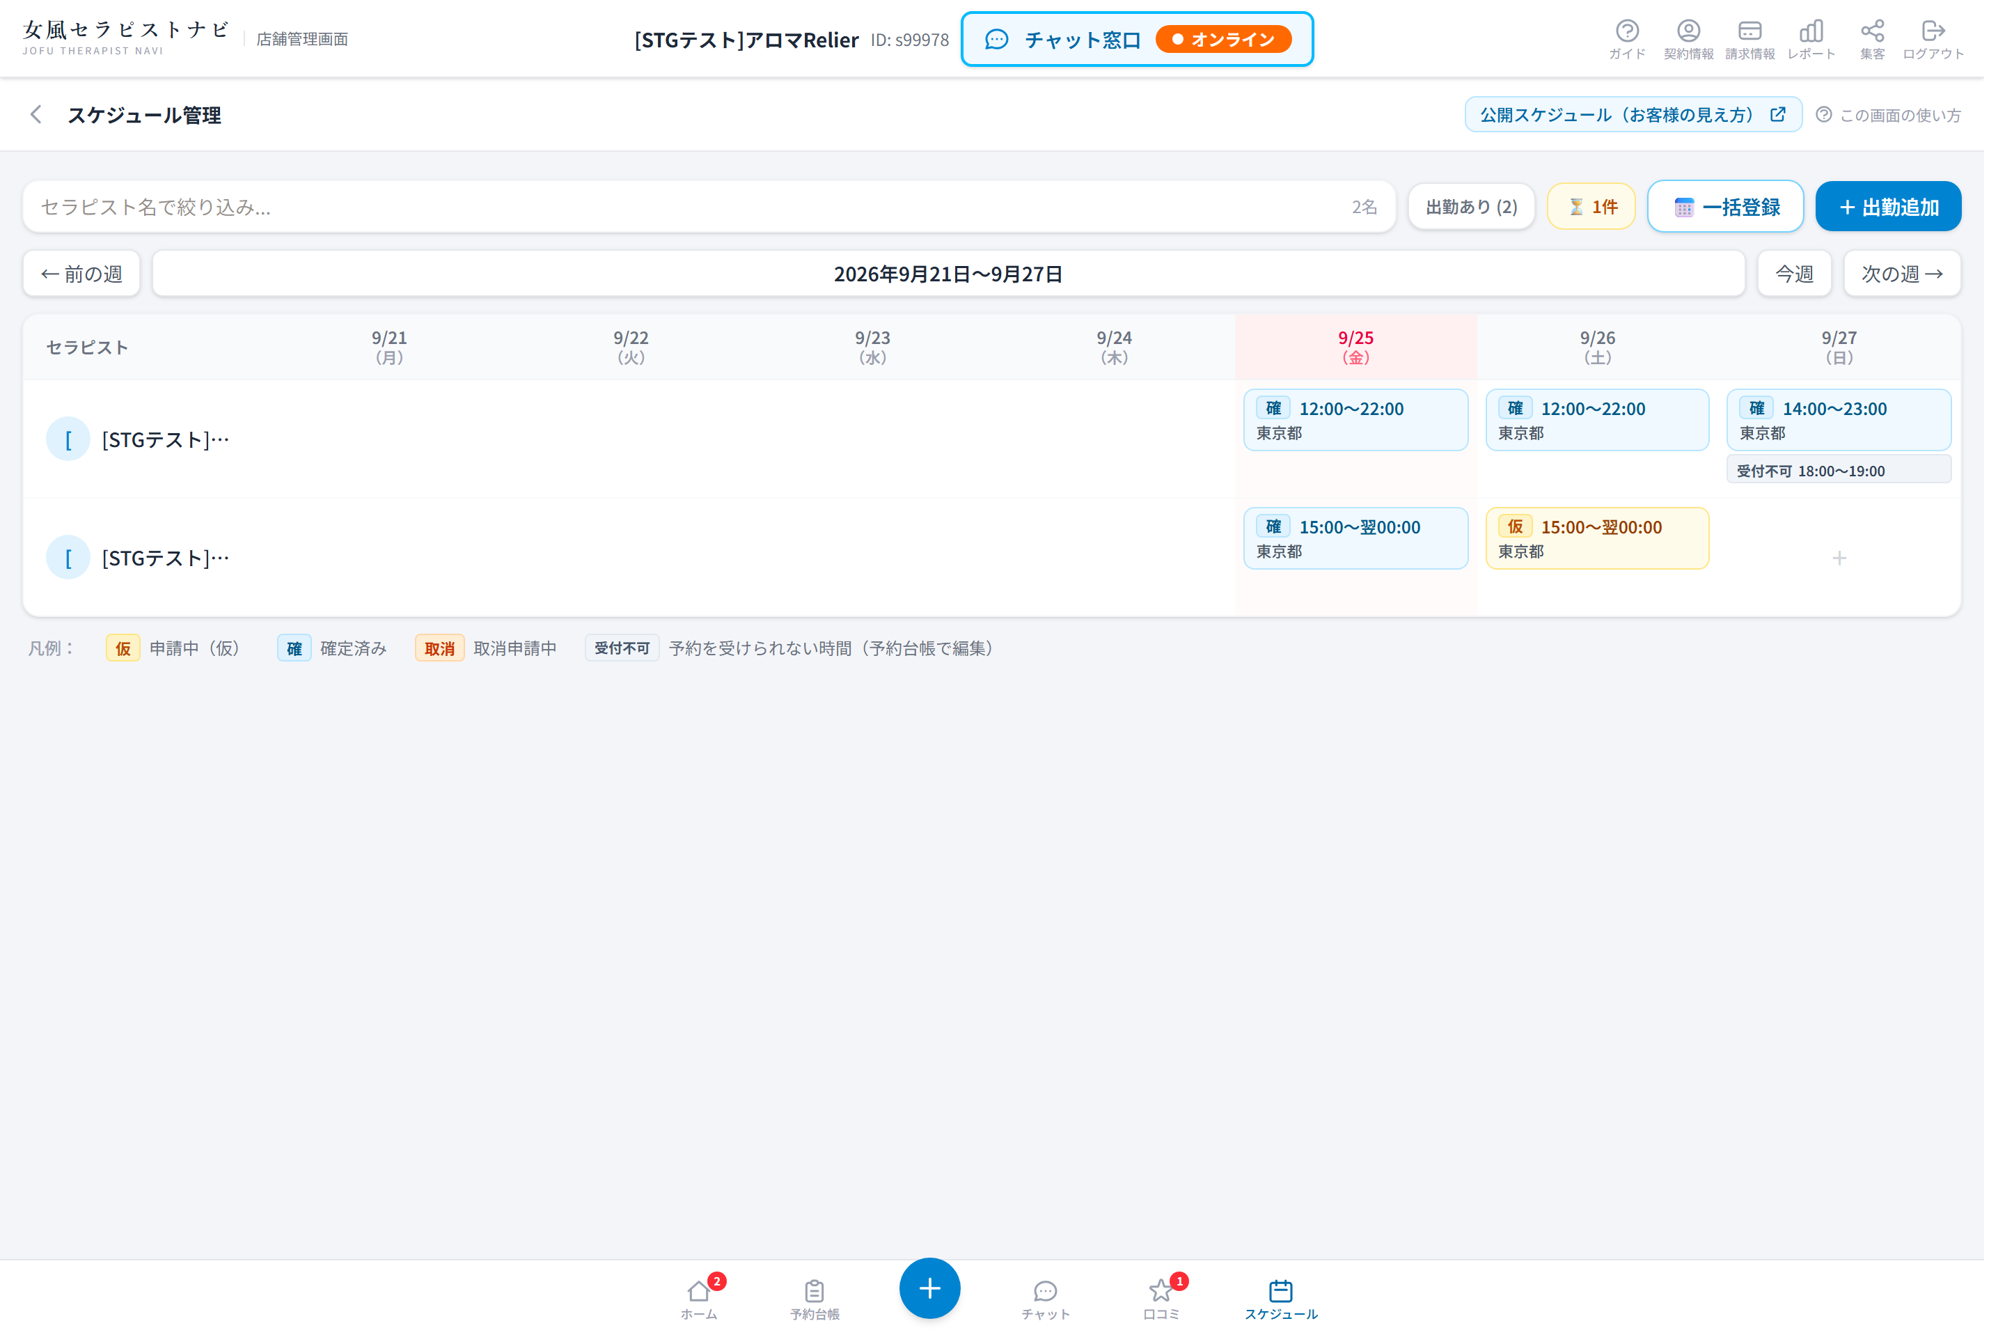This screenshot has height=1337, width=2005.
Task: Click the round blue plus button in bottom bar
Action: [x=939, y=1301]
